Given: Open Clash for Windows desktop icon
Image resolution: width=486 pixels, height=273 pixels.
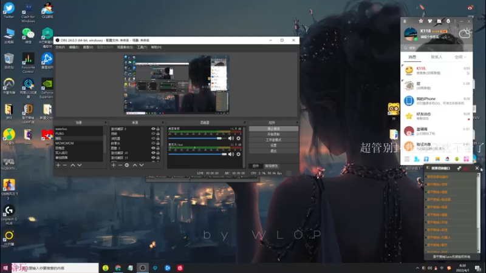Looking at the screenshot, I should 28,12.
